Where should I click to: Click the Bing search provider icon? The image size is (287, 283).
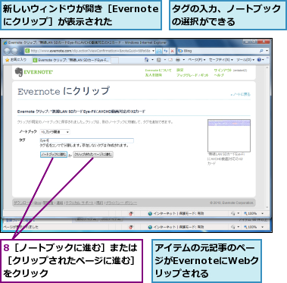pyautogui.click(x=180, y=51)
